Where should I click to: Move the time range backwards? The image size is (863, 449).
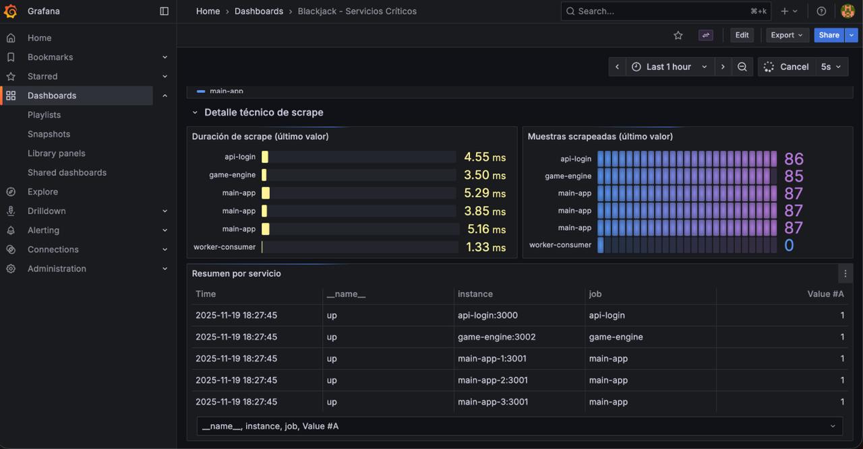click(x=617, y=67)
